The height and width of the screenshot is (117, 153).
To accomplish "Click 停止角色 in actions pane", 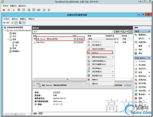I will [142, 65].
